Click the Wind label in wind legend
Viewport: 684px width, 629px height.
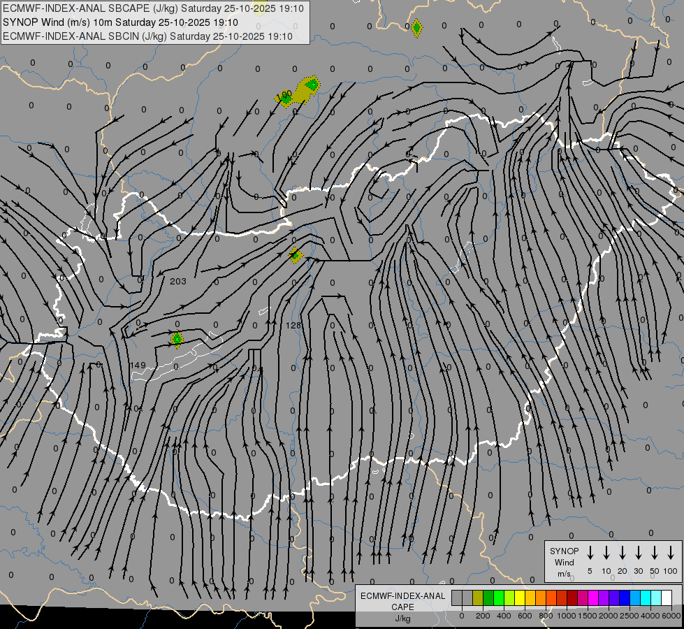pos(564,562)
